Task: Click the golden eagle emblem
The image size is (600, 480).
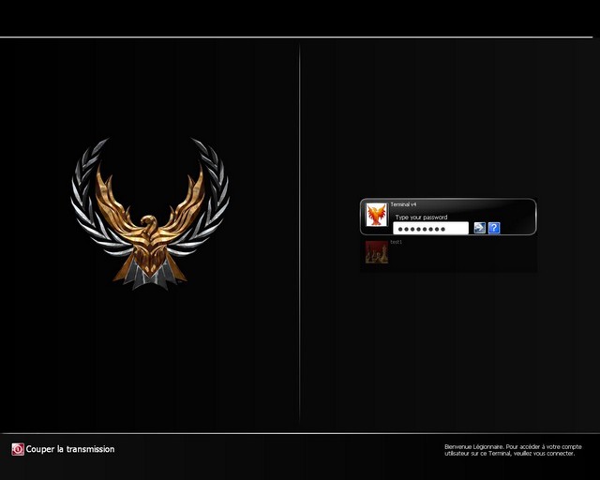Action: pos(150,220)
